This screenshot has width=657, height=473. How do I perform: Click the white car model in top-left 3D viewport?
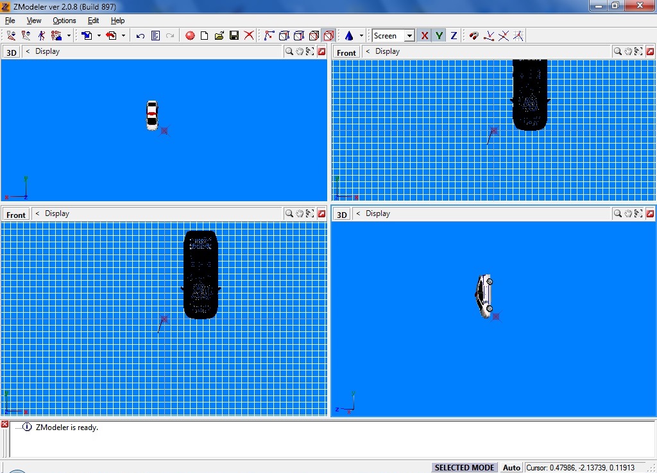click(x=152, y=115)
